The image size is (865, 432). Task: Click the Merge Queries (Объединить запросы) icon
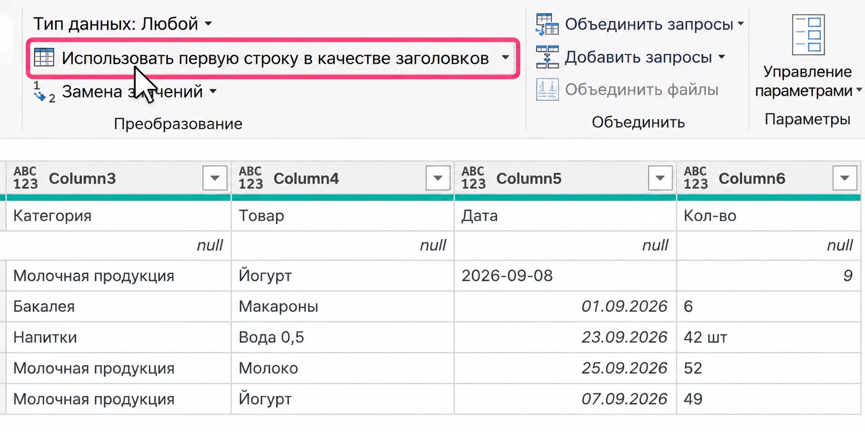click(x=547, y=24)
